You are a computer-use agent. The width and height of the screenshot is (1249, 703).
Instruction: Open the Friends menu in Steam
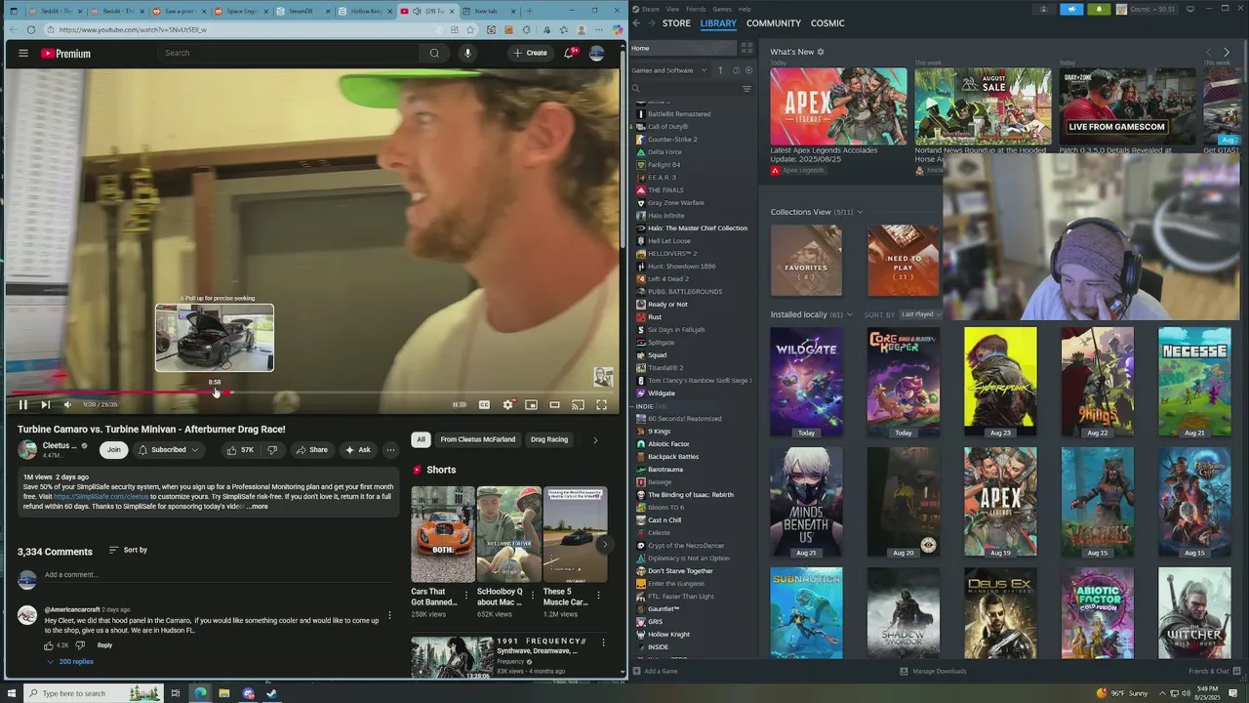click(x=696, y=9)
